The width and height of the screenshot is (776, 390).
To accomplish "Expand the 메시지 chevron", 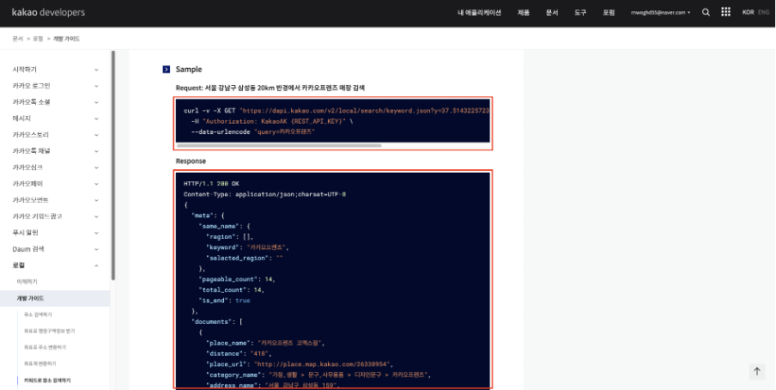I will click(96, 119).
